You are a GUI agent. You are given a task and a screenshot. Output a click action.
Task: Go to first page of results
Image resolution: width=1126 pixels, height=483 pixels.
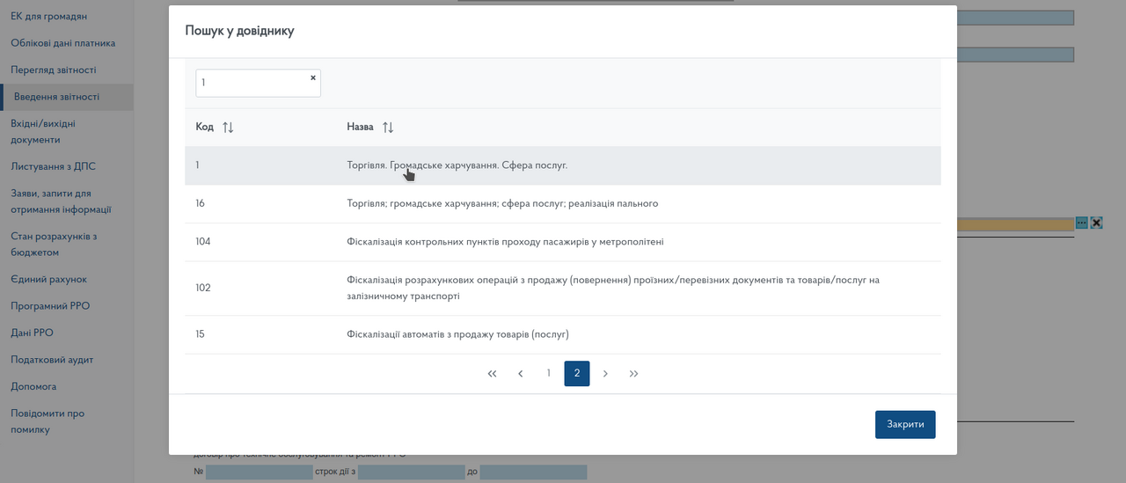(x=492, y=374)
